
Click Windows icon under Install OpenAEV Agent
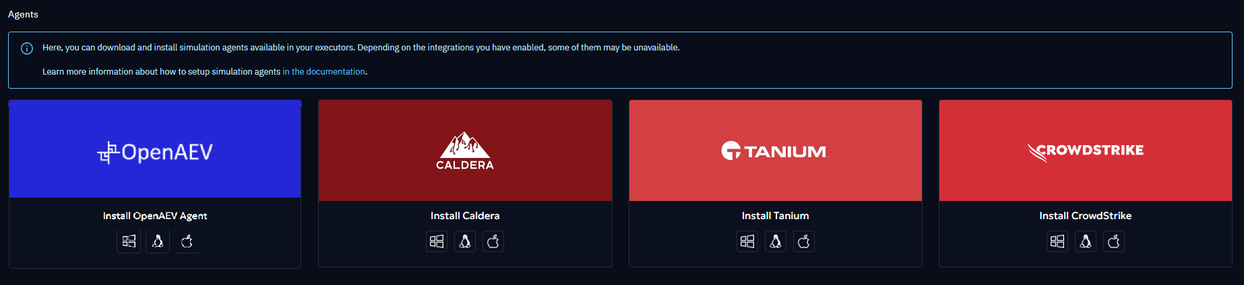coord(129,241)
